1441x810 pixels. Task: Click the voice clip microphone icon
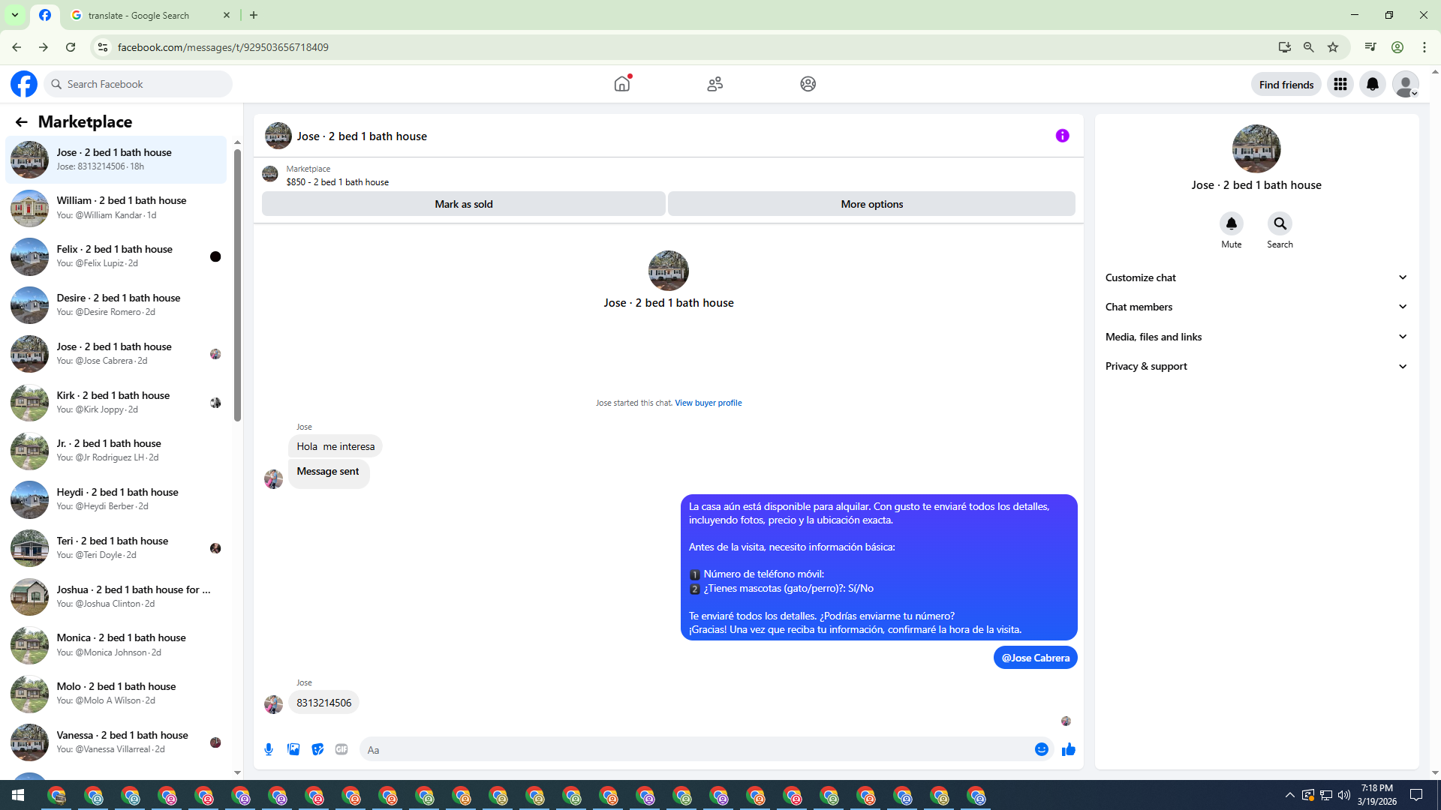(269, 749)
